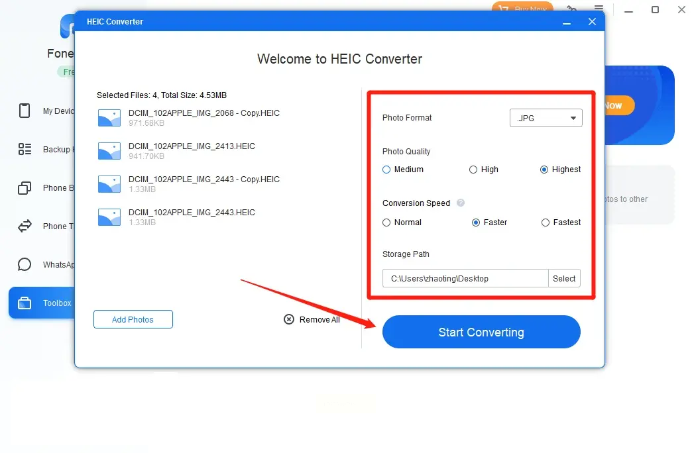Minimize the main application window
The image size is (692, 453).
point(629,11)
